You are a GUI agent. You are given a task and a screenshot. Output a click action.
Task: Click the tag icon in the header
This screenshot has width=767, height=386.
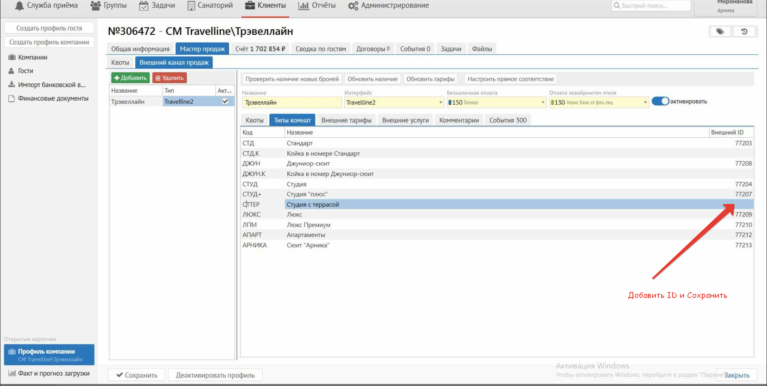click(x=720, y=31)
